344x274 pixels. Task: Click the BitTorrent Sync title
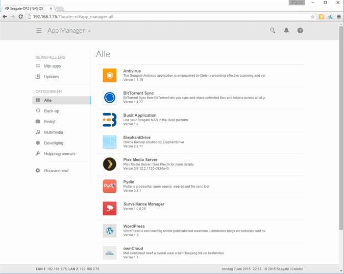(138, 93)
